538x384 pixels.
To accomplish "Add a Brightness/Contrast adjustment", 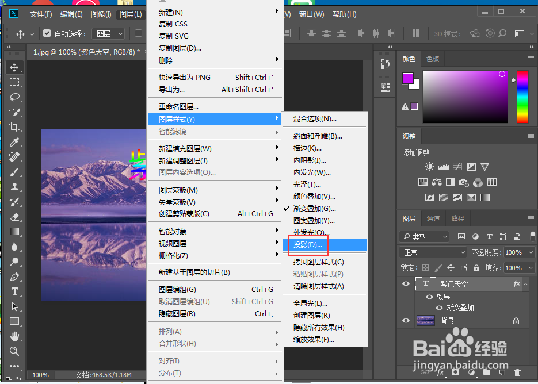I will tap(429, 167).
